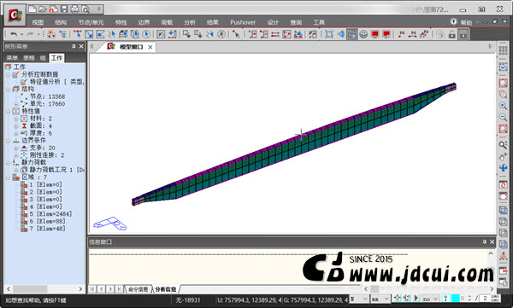
Task: Click the globe render view icon
Action: click(x=363, y=34)
